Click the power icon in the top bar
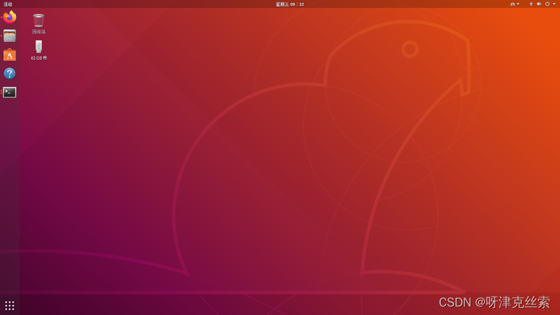The height and width of the screenshot is (315, 560). 547,5
